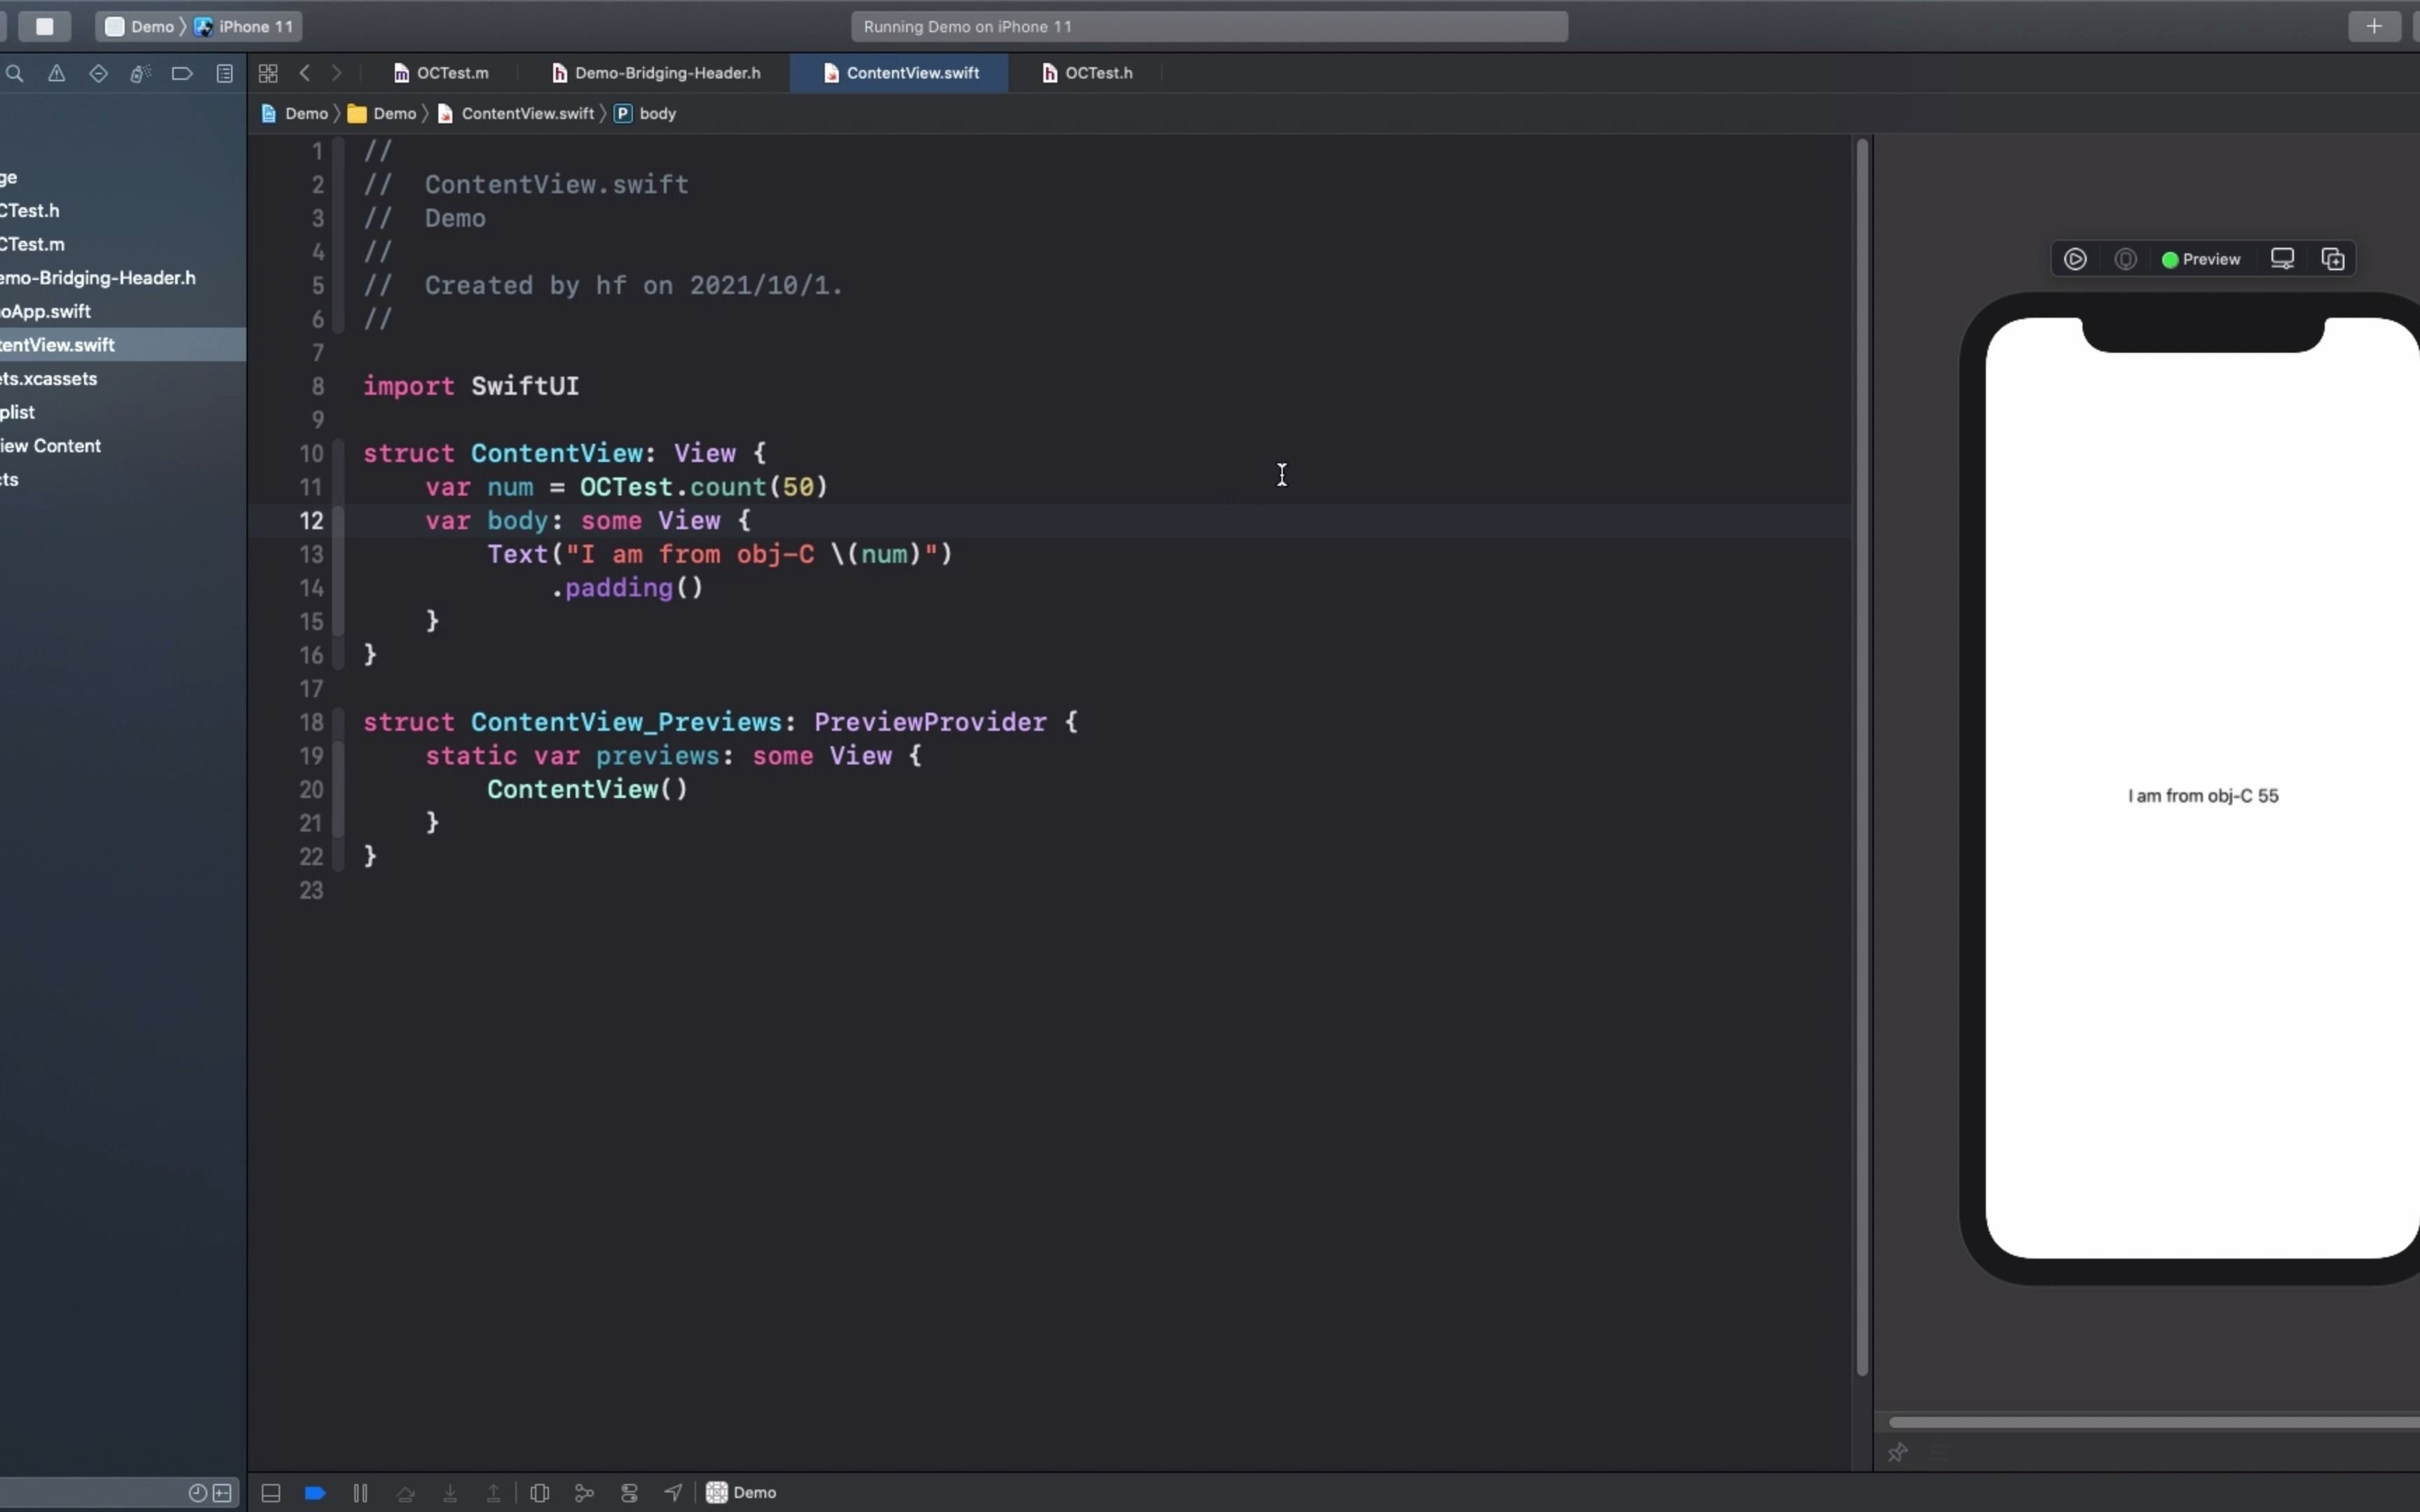Screen dimensions: 2420x1512
Task: Open the Breakpoint navigator tag icon
Action: point(182,73)
